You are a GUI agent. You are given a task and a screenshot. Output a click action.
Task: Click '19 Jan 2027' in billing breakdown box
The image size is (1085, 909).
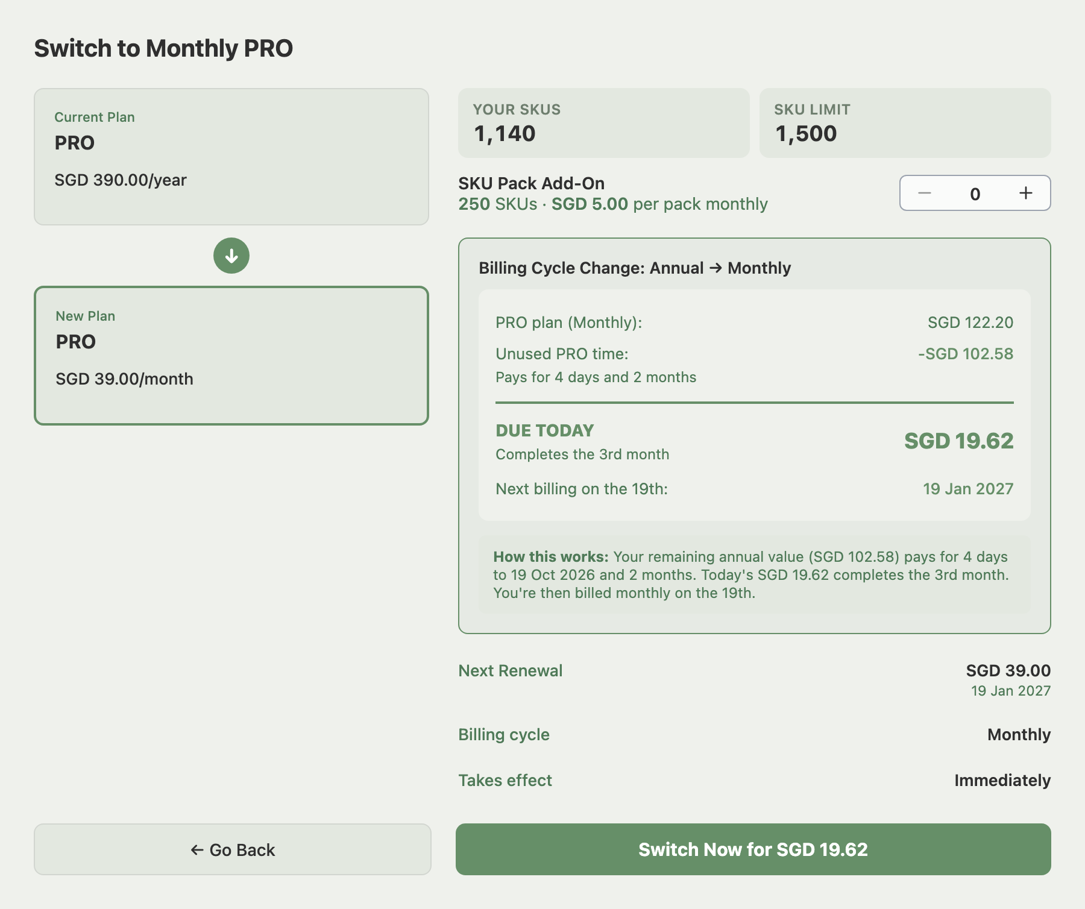968,489
